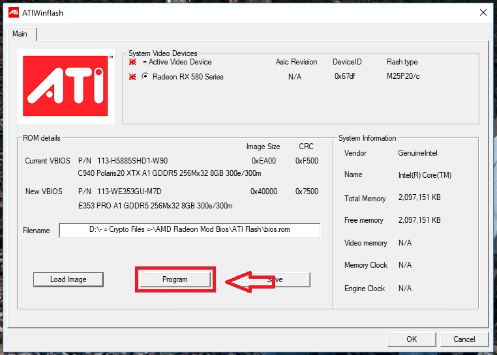Click the active device star next to Radeon RX 580

pyautogui.click(x=132, y=77)
